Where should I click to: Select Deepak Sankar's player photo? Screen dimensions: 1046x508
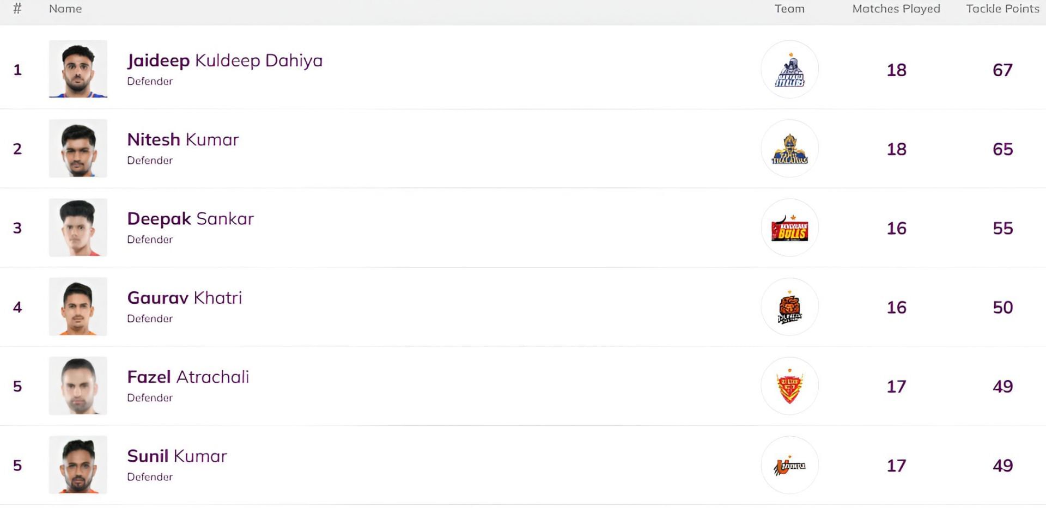point(78,228)
